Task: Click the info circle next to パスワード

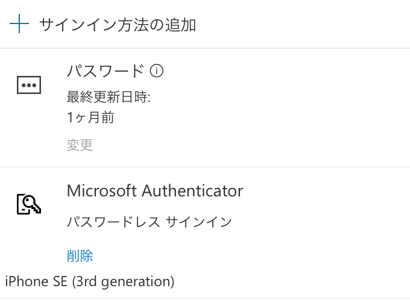Action: (x=157, y=71)
